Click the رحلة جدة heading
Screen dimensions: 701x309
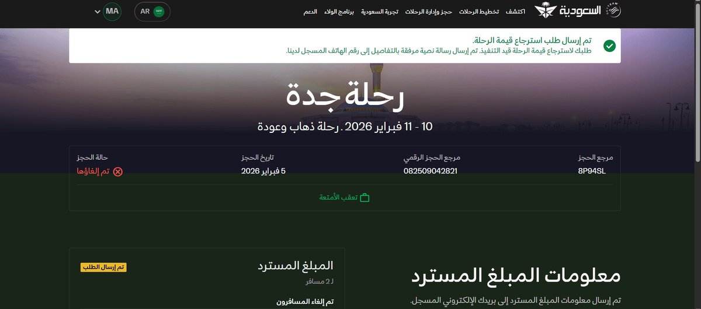pos(345,97)
